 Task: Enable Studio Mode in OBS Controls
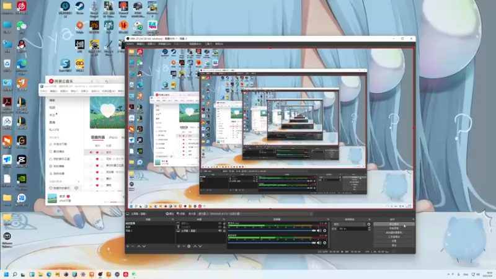[x=394, y=237]
